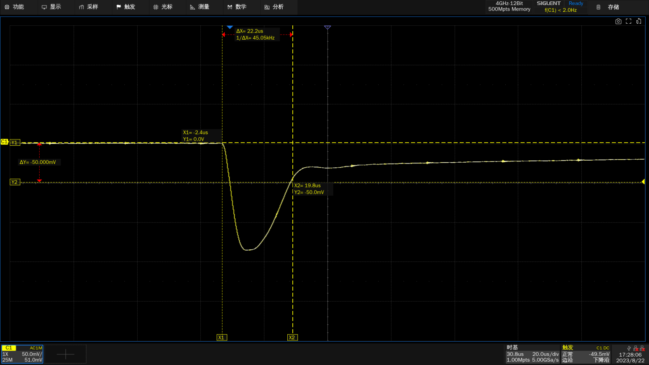This screenshot has height=365, width=649.
Task: Click the blue trigger position marker
Action: coord(229,27)
